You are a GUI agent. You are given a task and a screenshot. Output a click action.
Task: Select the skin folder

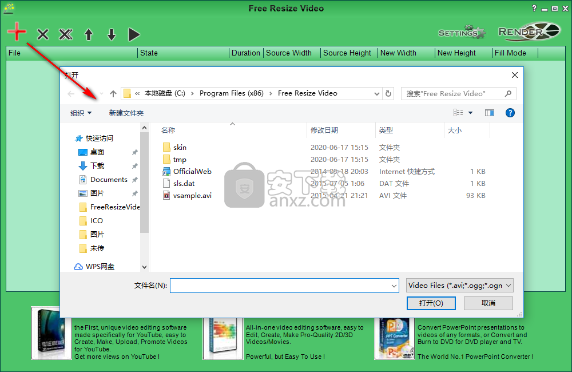174,147
